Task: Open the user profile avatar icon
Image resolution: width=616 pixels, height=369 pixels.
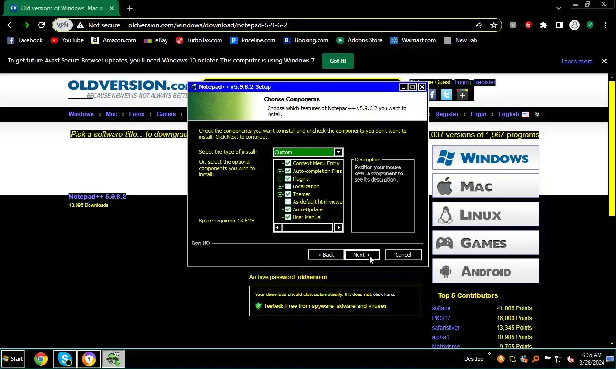Action: coord(575,25)
